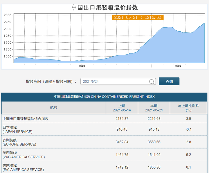Click the 1000 y-axis label
Screen dimensions: 209x173
point(8,56)
